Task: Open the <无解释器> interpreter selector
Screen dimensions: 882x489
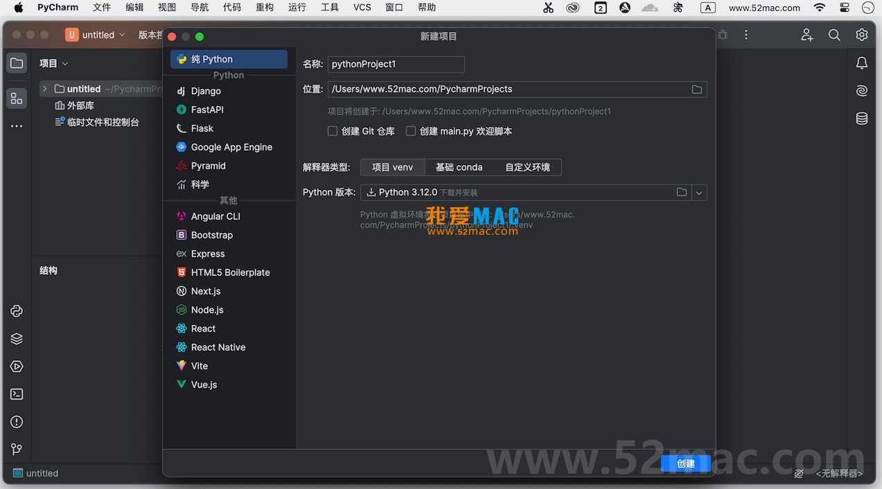Action: (839, 474)
